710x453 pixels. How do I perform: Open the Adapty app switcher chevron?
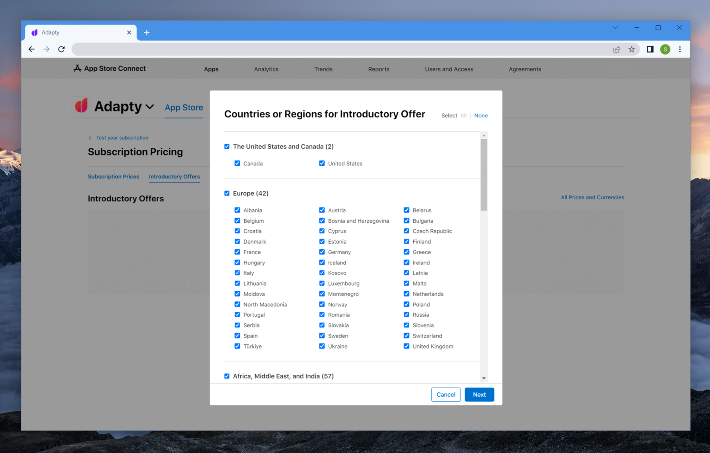pyautogui.click(x=150, y=107)
